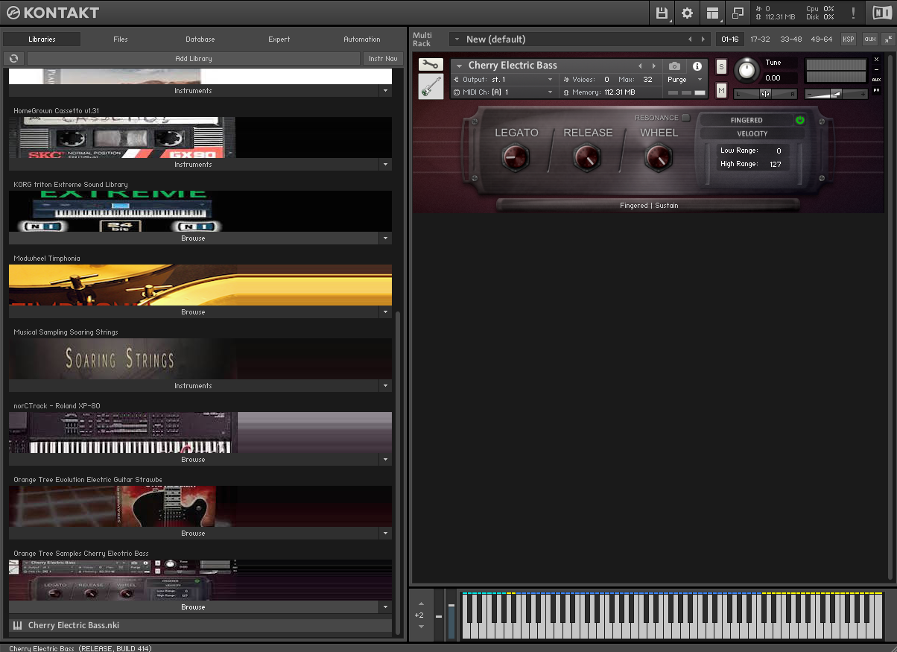Refresh the library list
The width and height of the screenshot is (897, 652).
tap(14, 58)
